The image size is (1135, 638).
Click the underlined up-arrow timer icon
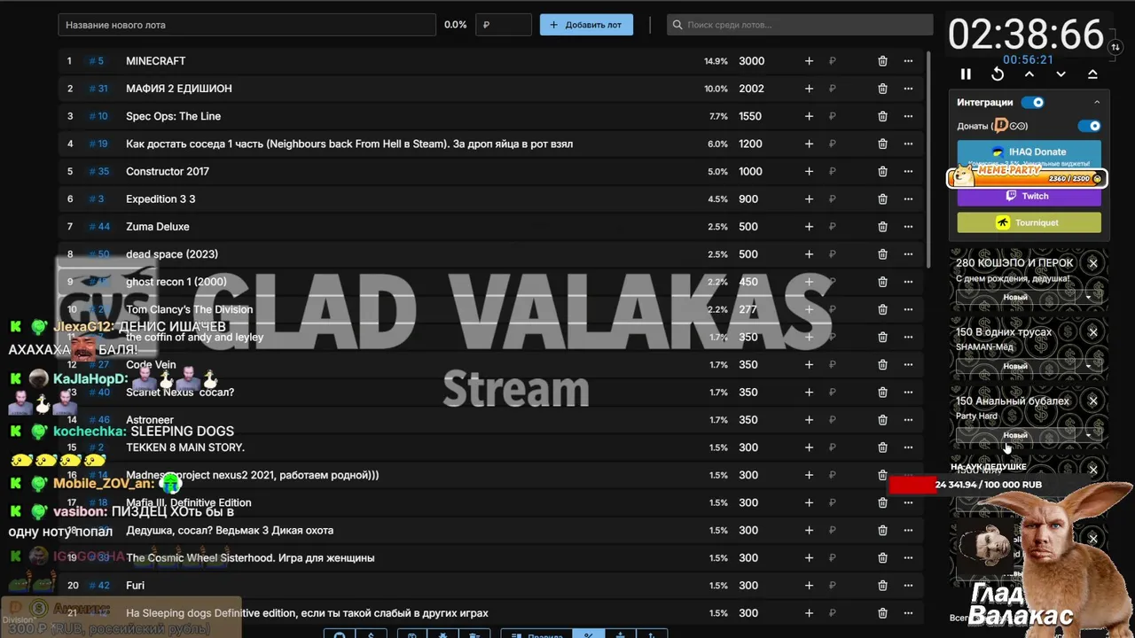(x=1092, y=74)
